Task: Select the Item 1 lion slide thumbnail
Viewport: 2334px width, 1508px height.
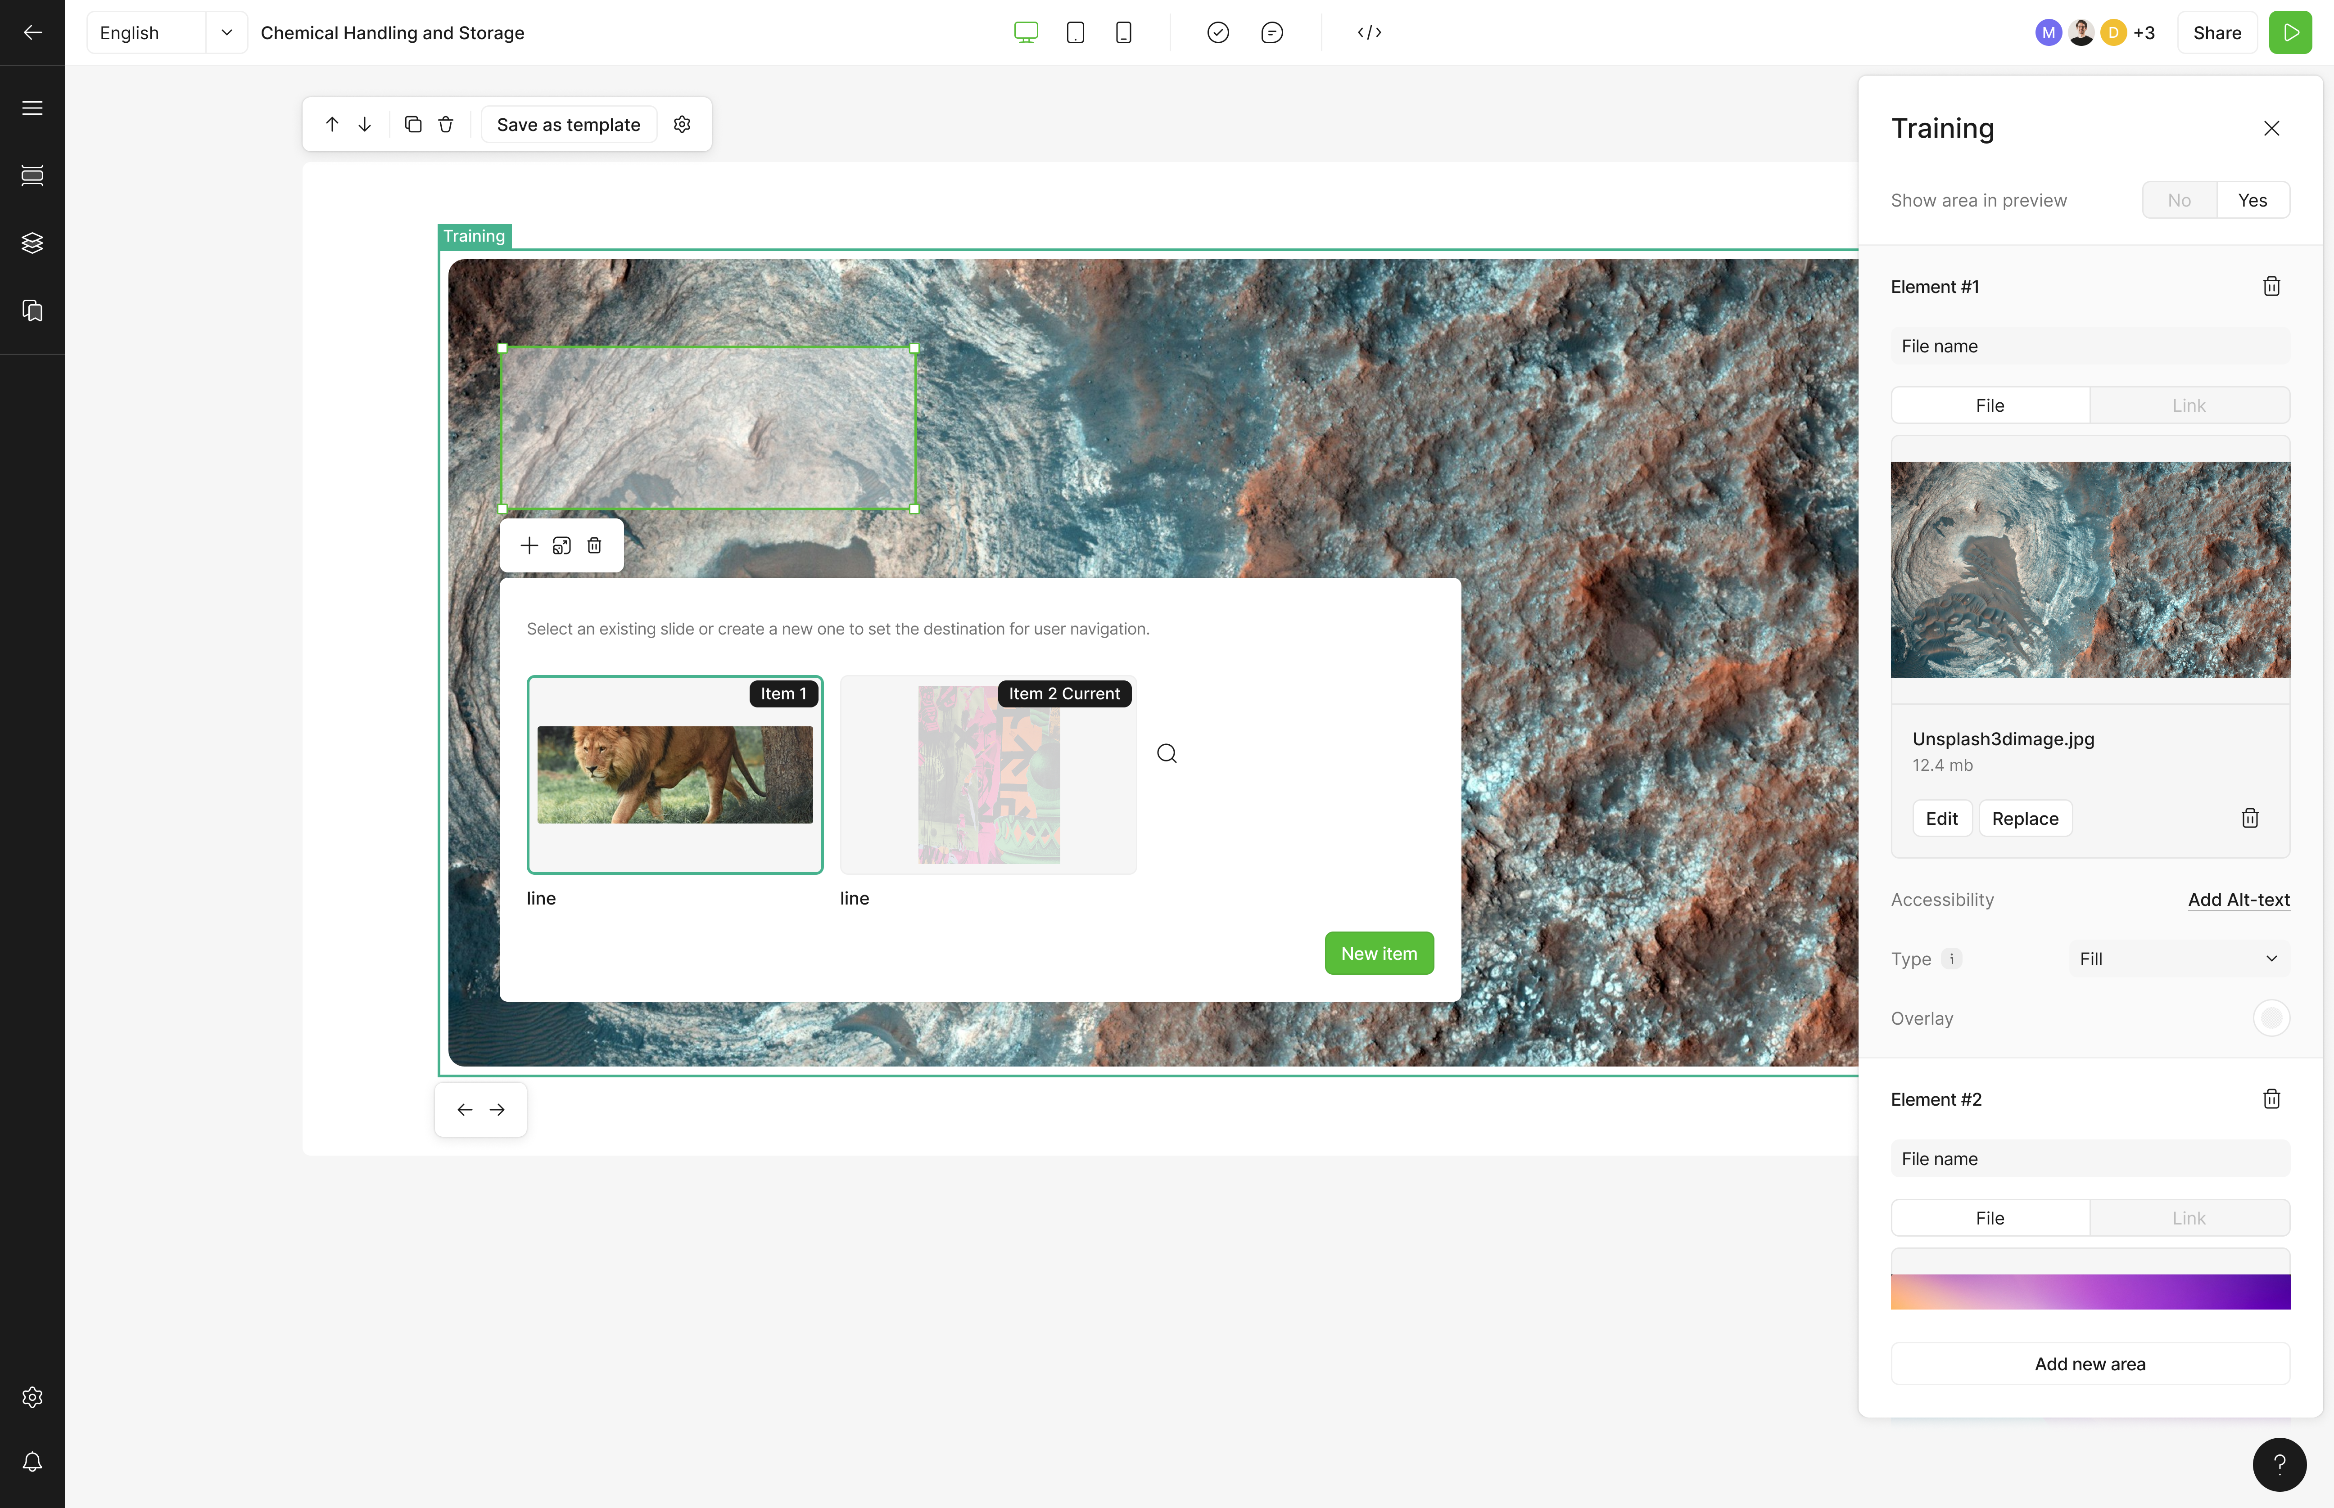Action: pos(675,774)
